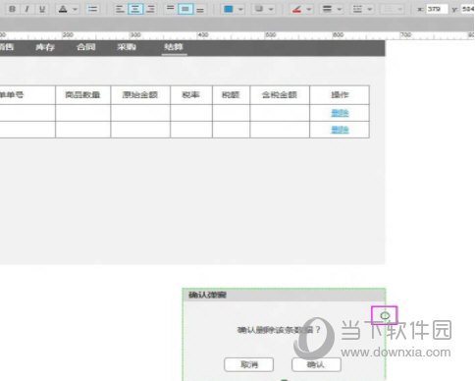The width and height of the screenshot is (475, 381).
Task: Click the 操作 table header
Action: (340, 95)
